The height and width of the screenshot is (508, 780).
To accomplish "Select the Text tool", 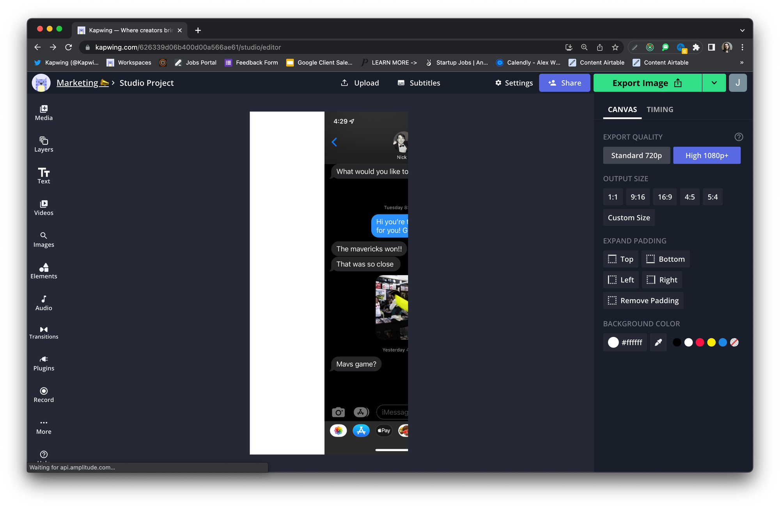I will [x=44, y=176].
